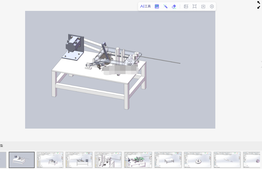Viewport: 262px width, 170px height.
Task: Open the SolidWorks isometric assembly thumbnail
Action: click(x=50, y=160)
